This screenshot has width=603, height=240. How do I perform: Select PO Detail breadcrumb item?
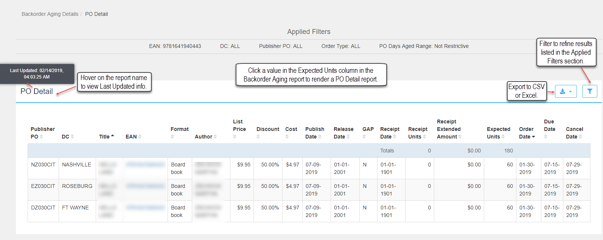coord(96,14)
